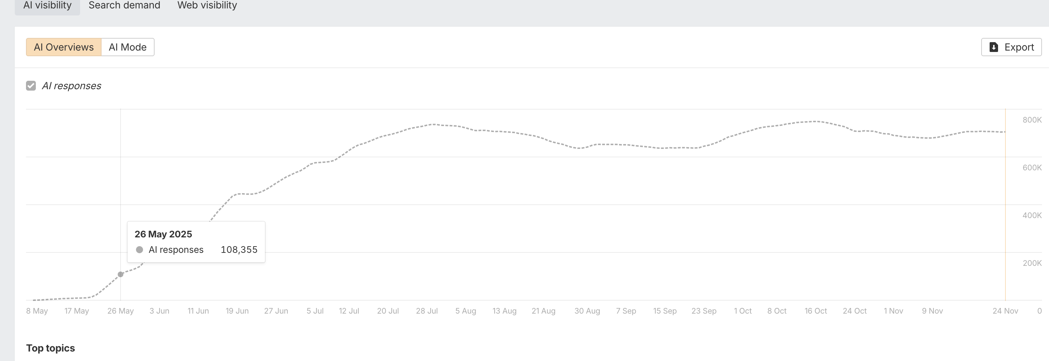Click the download icon in Export
The width and height of the screenshot is (1049, 361).
993,47
